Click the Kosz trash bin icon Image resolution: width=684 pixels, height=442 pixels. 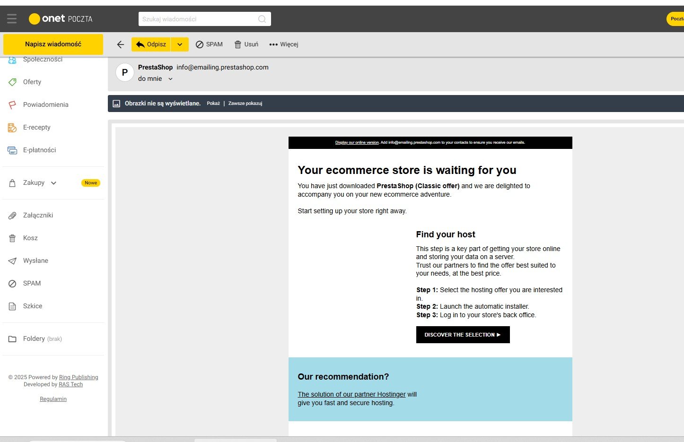(x=12, y=238)
